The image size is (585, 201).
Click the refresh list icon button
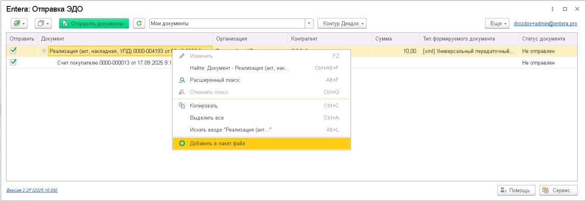pyautogui.click(x=139, y=23)
